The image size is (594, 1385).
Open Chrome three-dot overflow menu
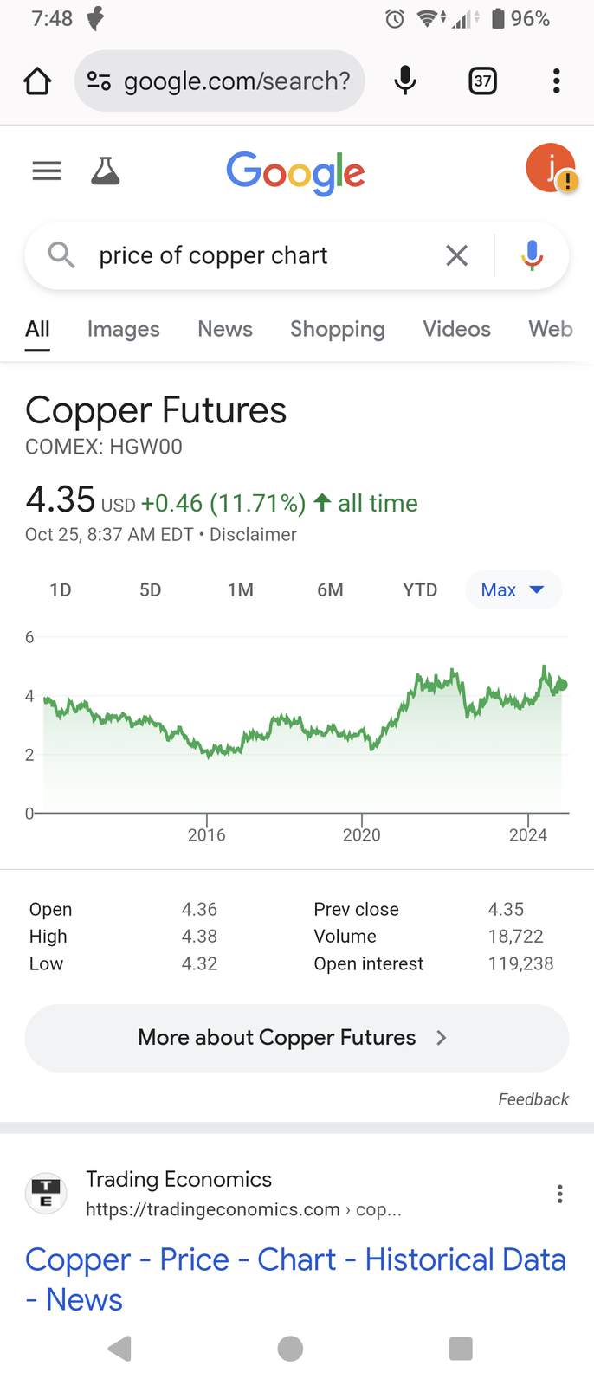click(557, 81)
